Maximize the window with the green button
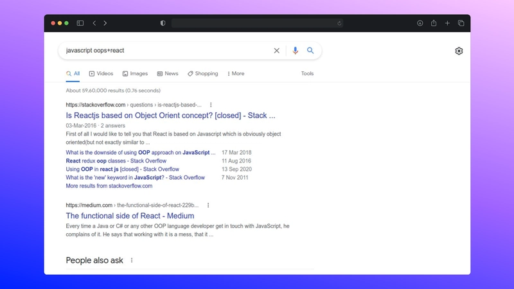Viewport: 514px width, 289px height. tap(67, 23)
